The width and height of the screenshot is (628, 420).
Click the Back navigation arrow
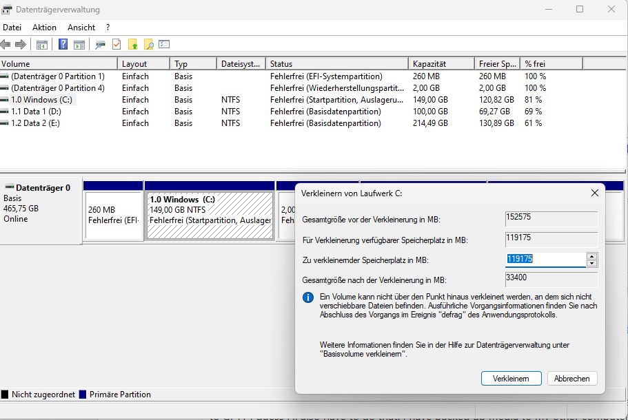[6, 43]
